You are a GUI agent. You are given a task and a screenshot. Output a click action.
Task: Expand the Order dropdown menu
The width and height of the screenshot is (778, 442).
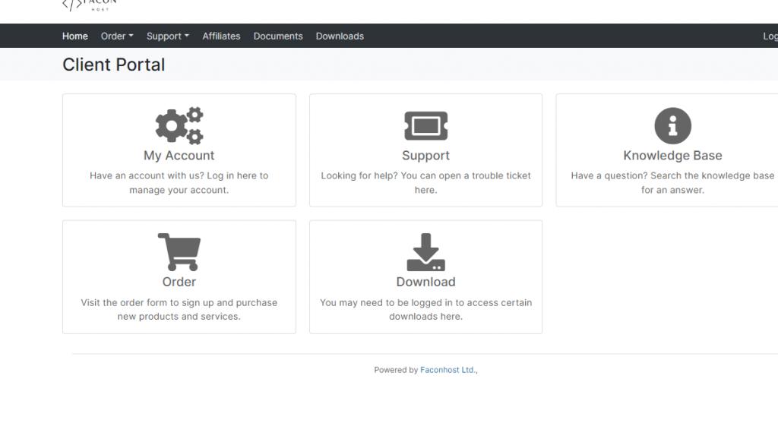coord(117,36)
